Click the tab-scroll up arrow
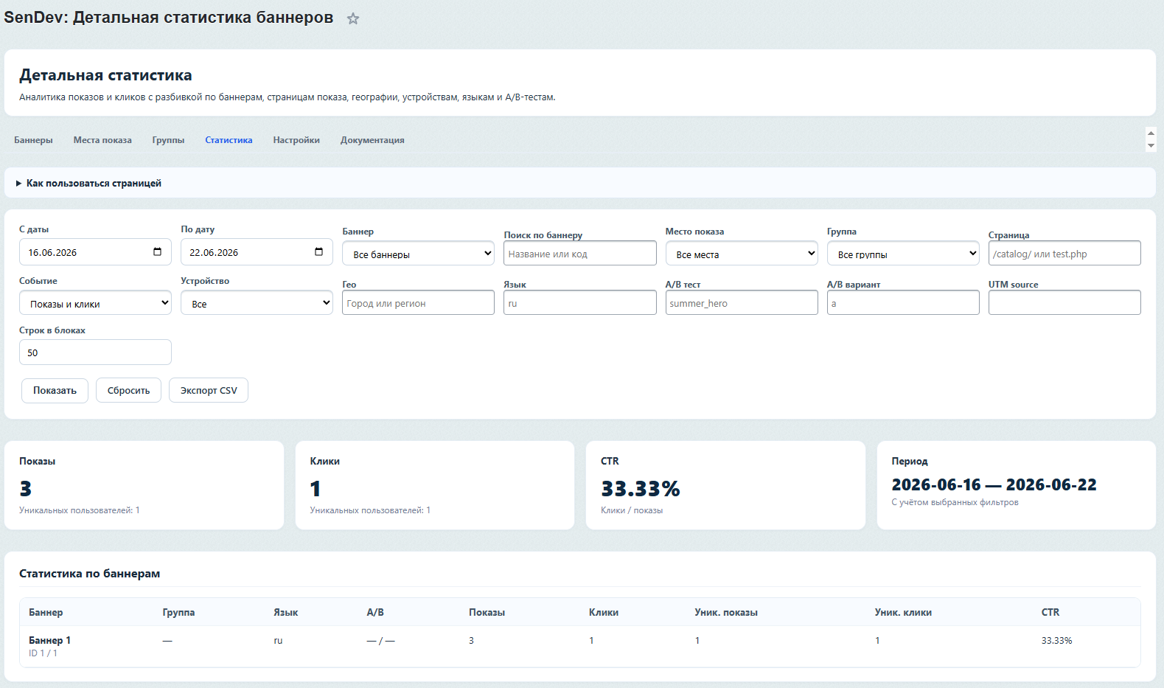Viewport: 1164px width, 688px height. pos(1151,133)
